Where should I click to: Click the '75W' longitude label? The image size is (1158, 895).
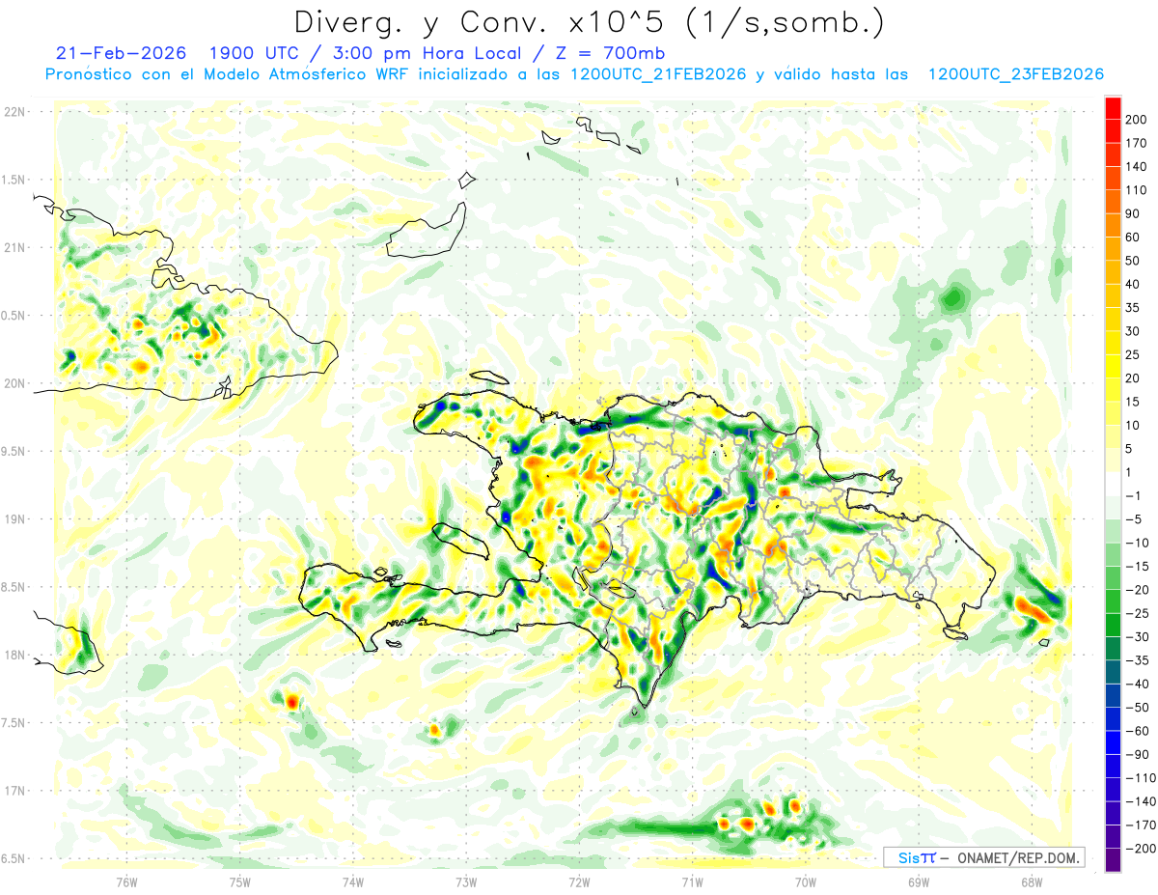(240, 881)
